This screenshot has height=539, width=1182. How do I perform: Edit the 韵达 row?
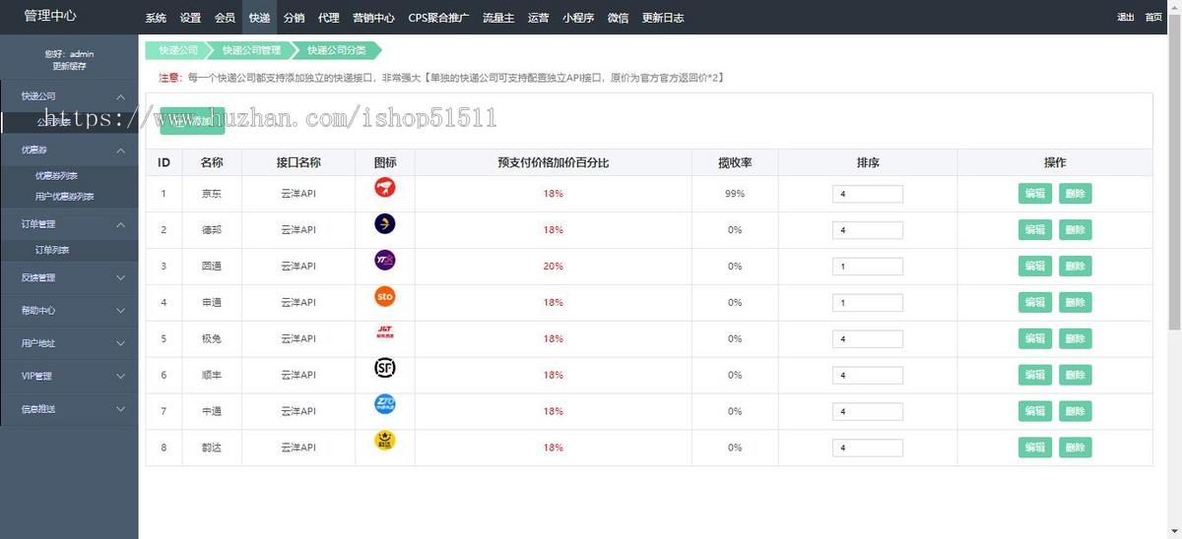(x=1035, y=448)
